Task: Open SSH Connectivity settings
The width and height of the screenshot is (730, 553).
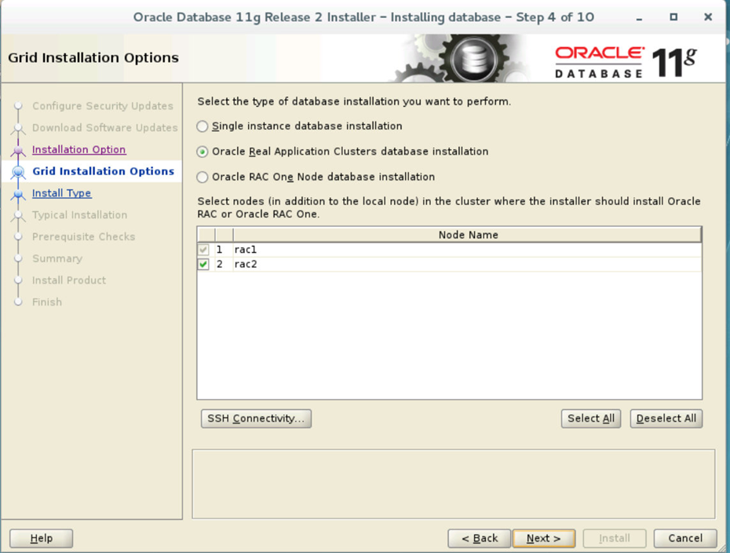Action: [256, 419]
